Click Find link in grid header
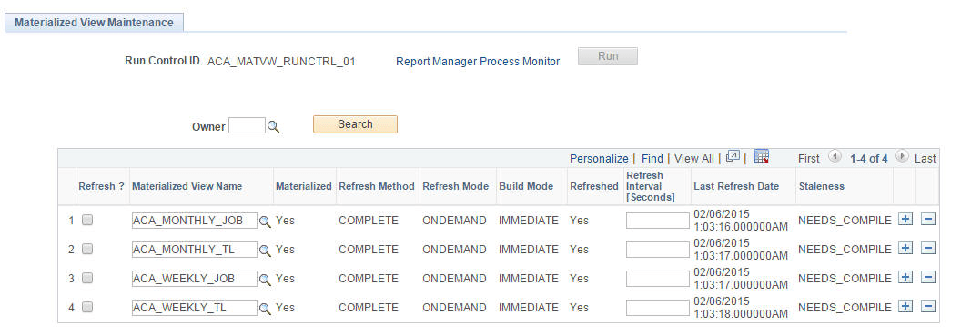Image resolution: width=961 pixels, height=335 pixels. tap(652, 158)
